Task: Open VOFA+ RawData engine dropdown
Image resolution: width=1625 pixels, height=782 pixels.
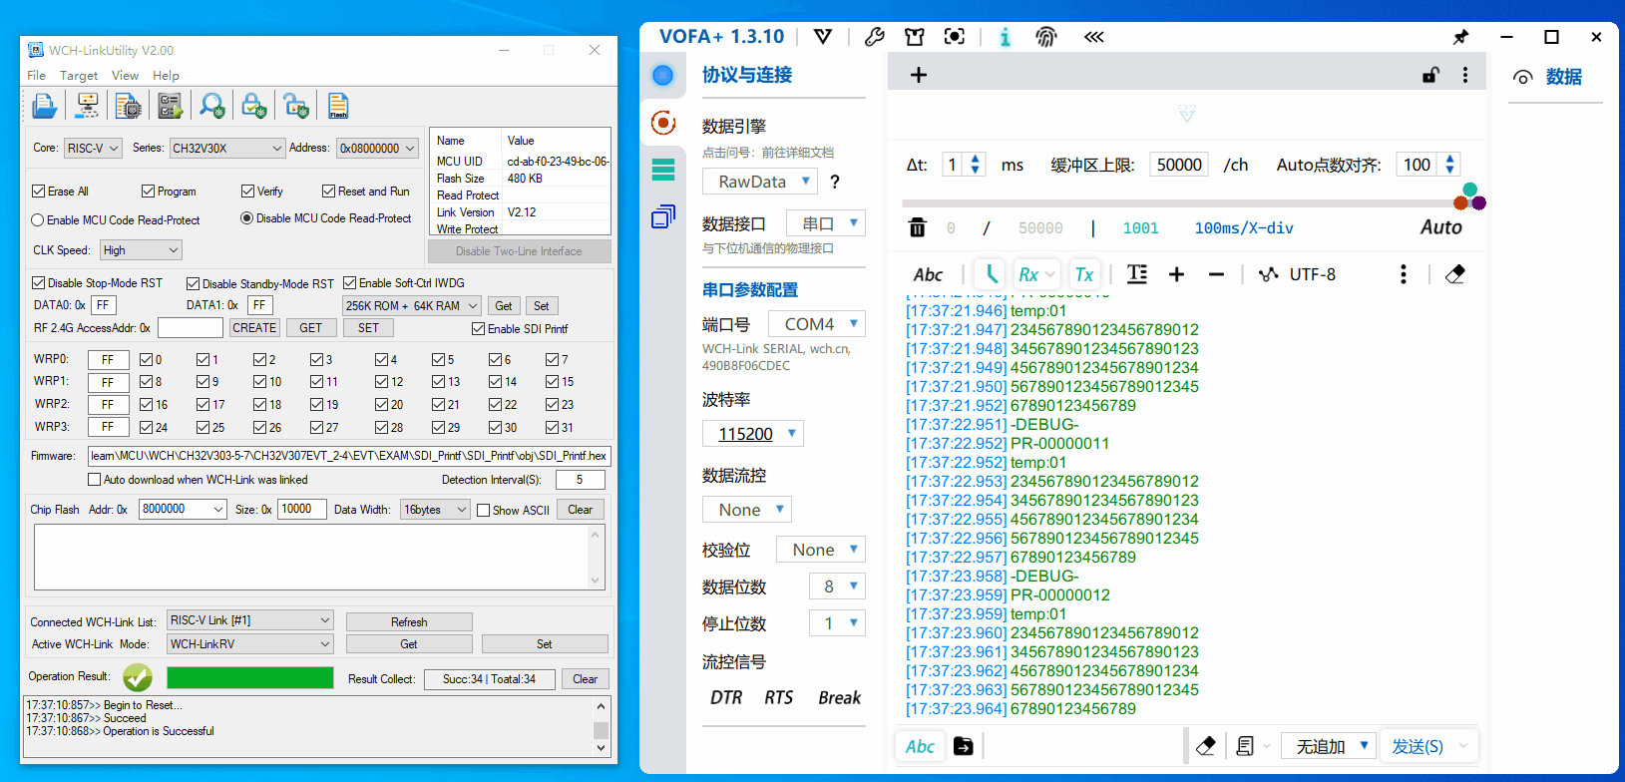Action: 760,182
